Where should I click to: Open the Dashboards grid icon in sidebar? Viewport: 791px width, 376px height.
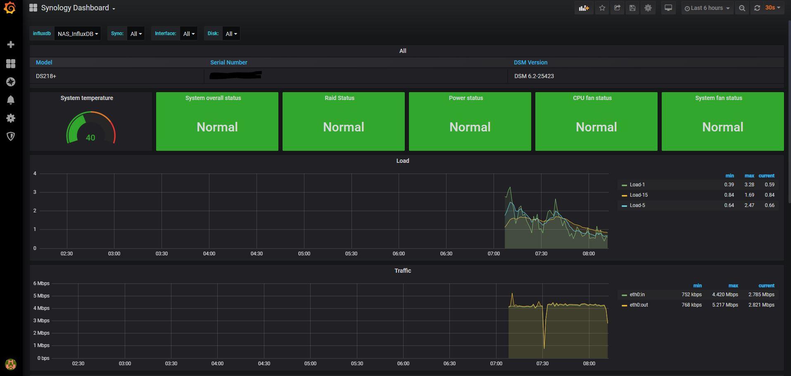coord(11,64)
